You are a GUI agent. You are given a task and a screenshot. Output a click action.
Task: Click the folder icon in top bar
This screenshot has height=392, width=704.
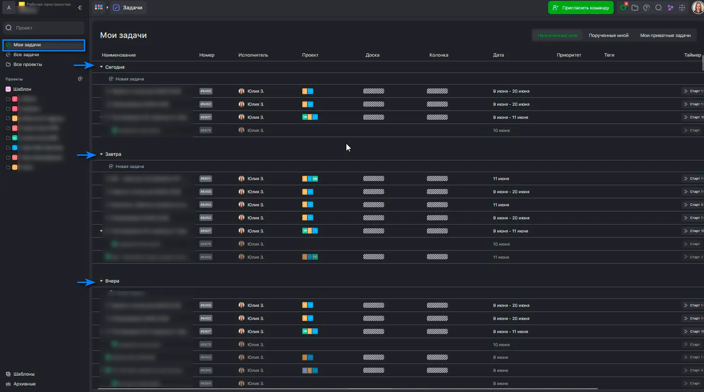(635, 8)
